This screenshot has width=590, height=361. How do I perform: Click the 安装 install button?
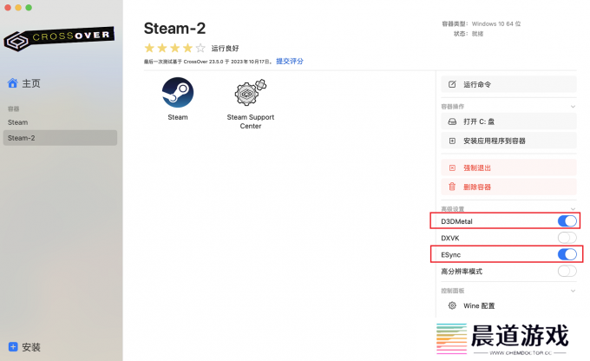24,347
